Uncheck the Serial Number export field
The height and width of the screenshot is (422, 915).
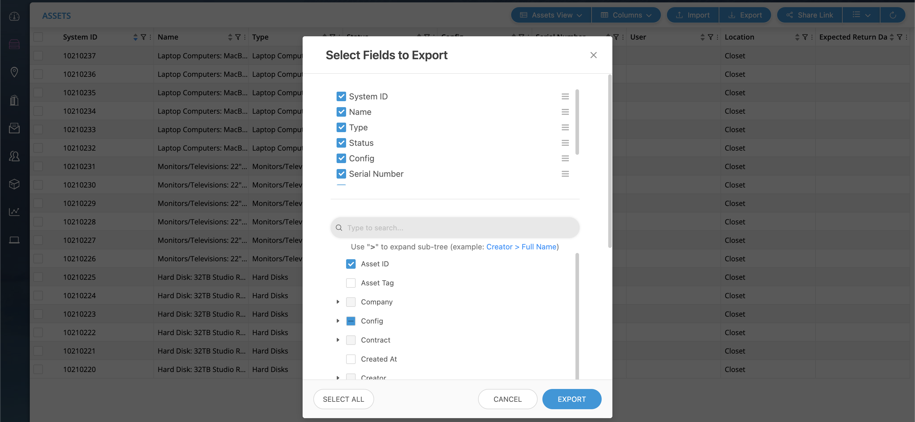(x=341, y=174)
